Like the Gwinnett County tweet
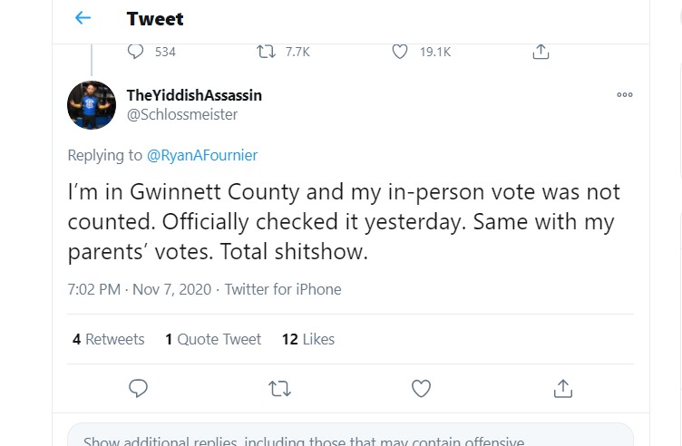 421,388
